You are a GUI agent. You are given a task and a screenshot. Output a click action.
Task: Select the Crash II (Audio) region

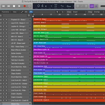click(69, 97)
